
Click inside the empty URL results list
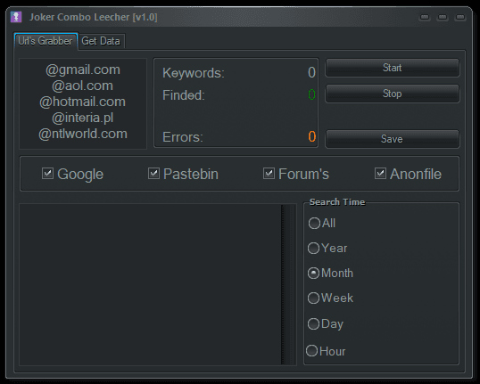(x=150, y=284)
